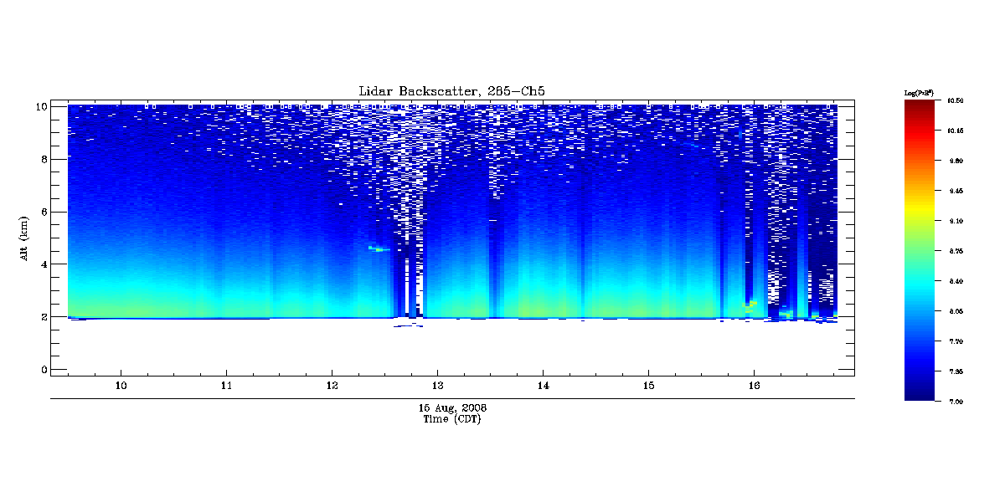This screenshot has height=502, width=1005.
Task: Click the colorbar value '7.70'
Action: tap(956, 341)
